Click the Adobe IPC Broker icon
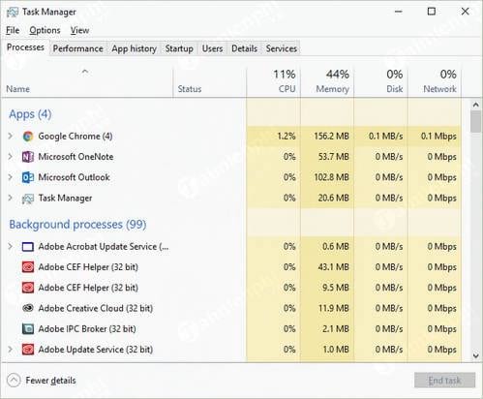483x399 pixels. point(28,328)
